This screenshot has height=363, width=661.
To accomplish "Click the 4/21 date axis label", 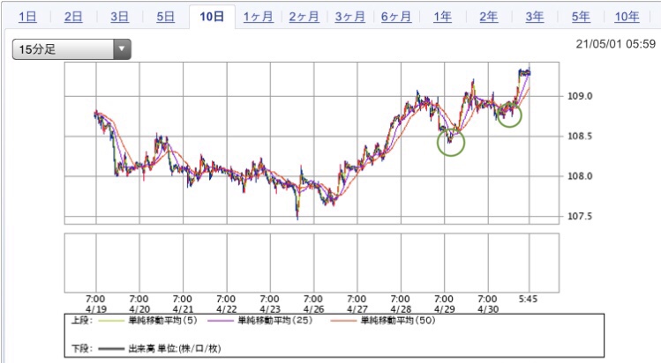I will pyautogui.click(x=183, y=309).
